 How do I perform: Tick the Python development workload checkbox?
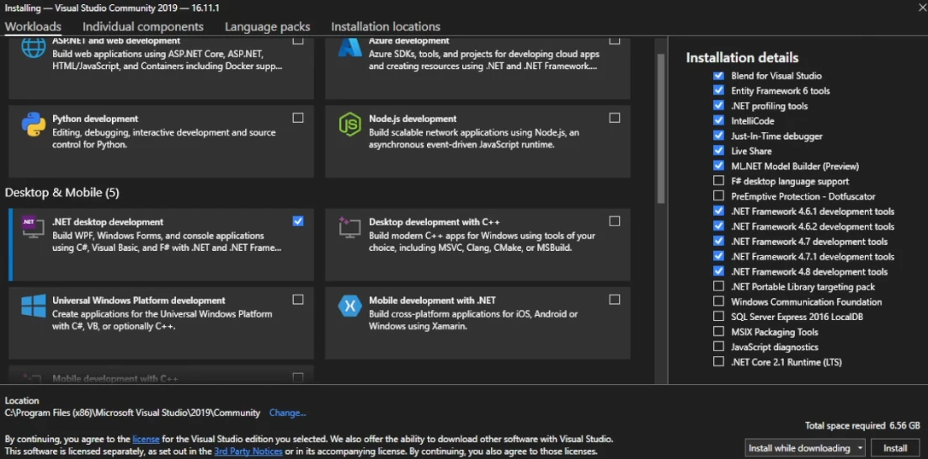tap(298, 118)
